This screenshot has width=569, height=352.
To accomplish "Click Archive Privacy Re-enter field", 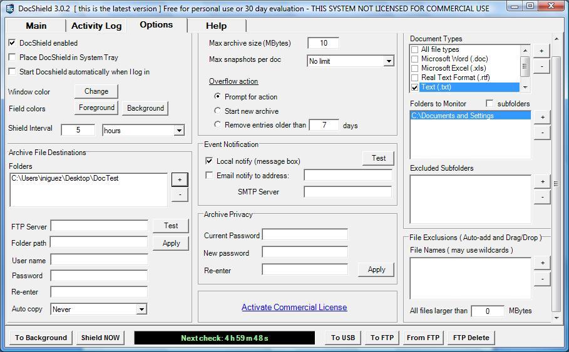I will click(305, 269).
